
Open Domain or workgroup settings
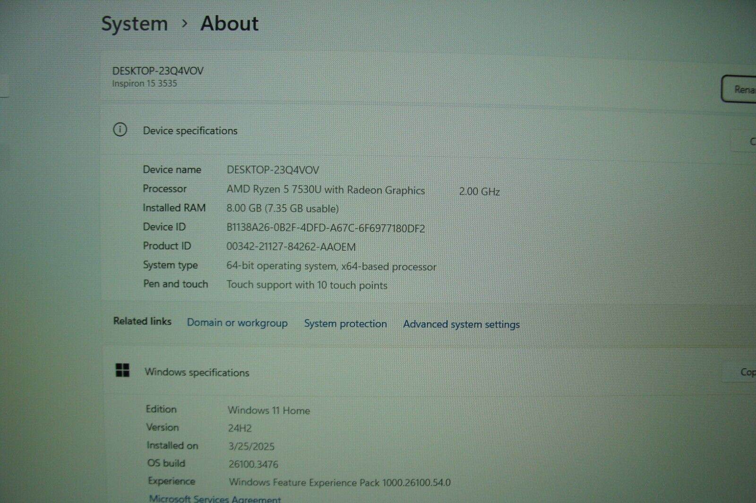click(238, 323)
